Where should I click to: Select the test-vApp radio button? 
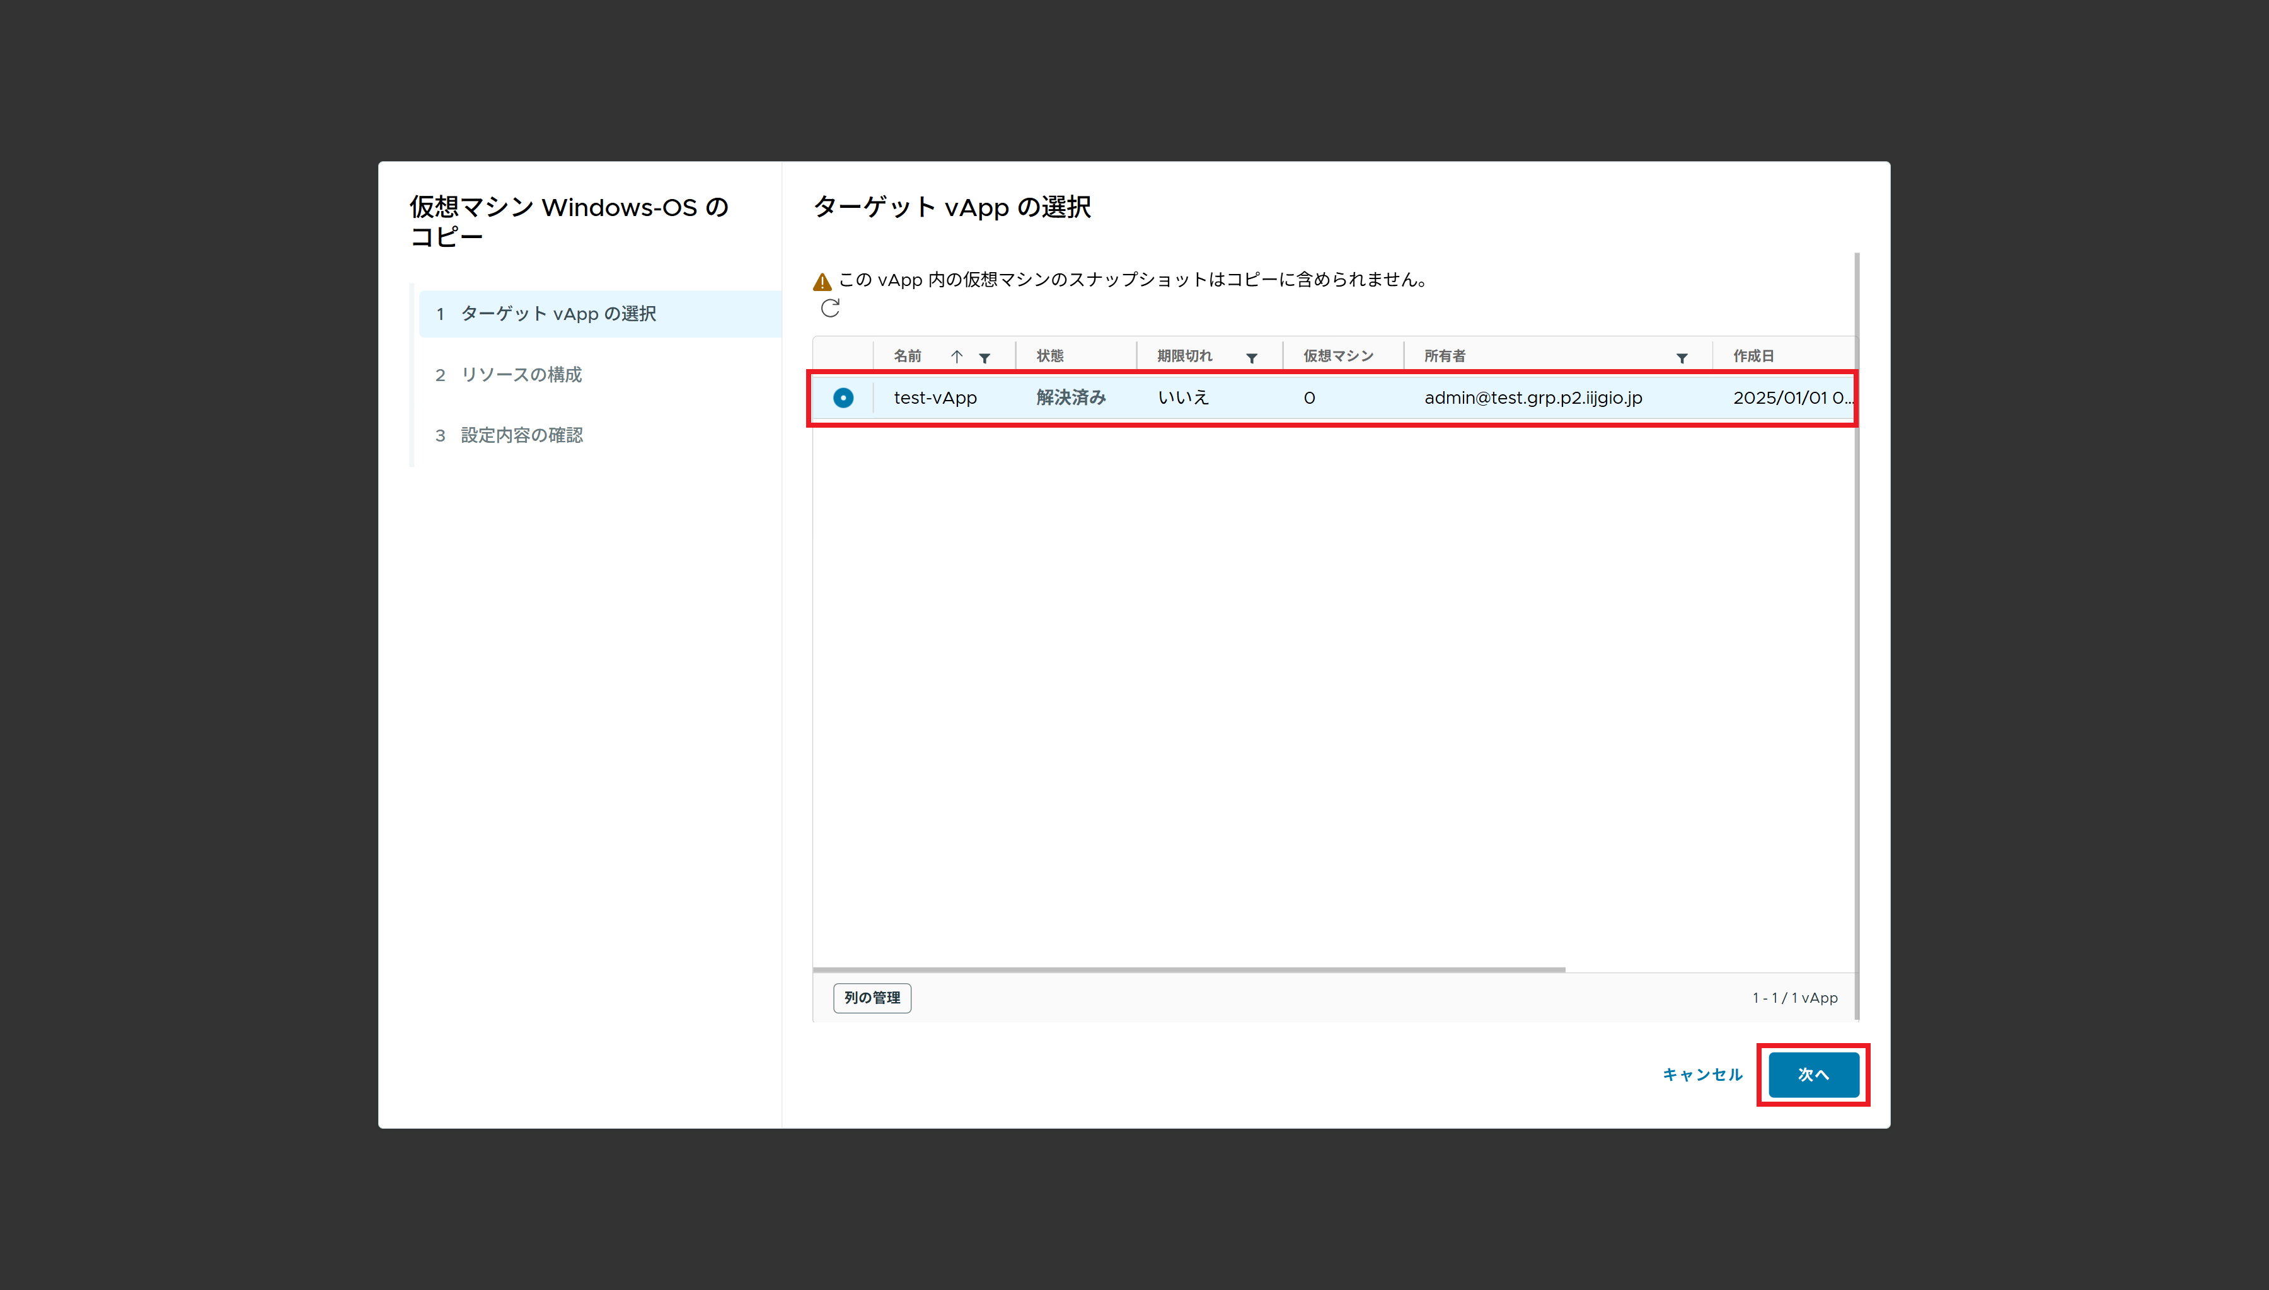click(x=843, y=398)
